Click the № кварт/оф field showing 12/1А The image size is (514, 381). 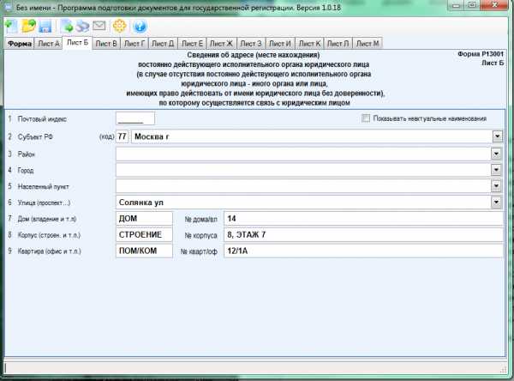(363, 251)
